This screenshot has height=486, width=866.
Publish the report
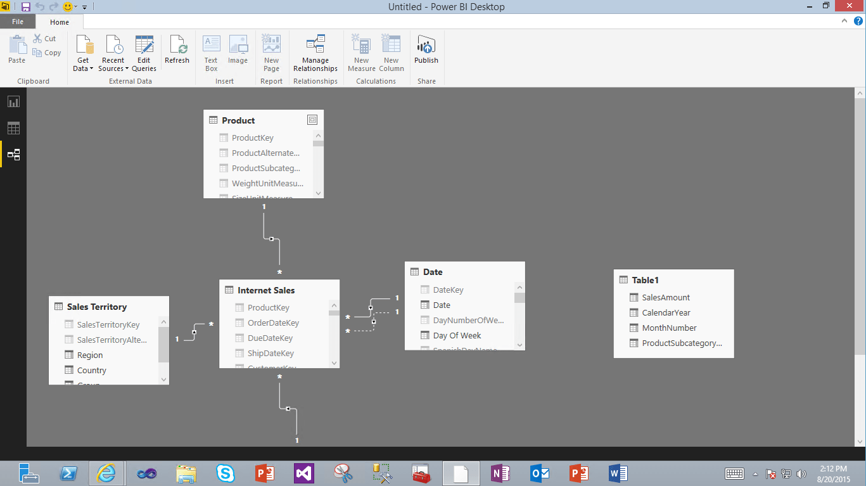click(426, 49)
